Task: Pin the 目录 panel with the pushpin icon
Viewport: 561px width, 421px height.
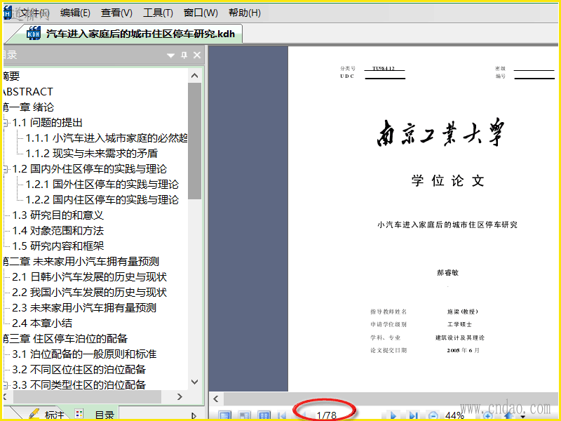Action: 184,55
